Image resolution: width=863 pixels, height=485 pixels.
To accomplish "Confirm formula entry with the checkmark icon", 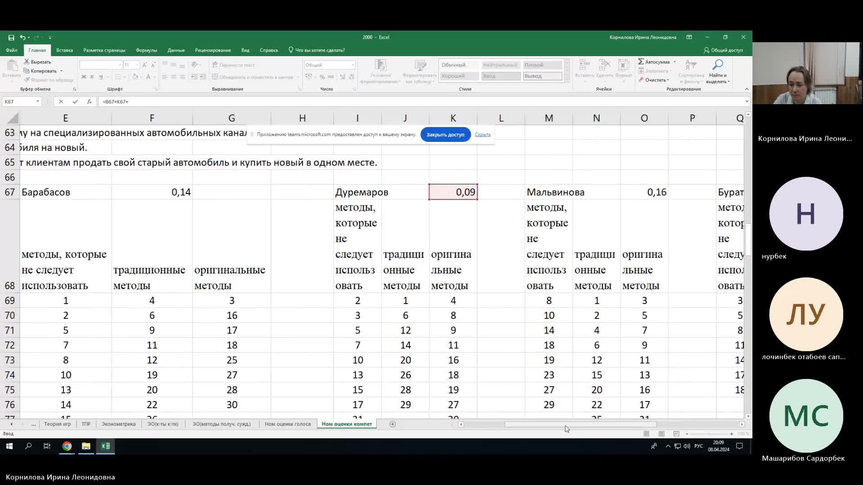I will (x=75, y=101).
